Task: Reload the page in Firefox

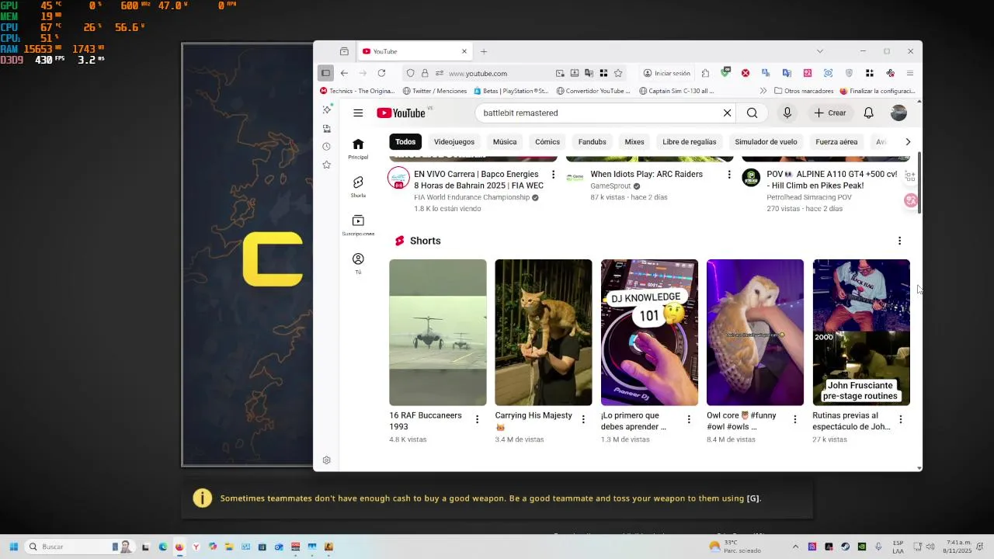Action: pyautogui.click(x=381, y=73)
